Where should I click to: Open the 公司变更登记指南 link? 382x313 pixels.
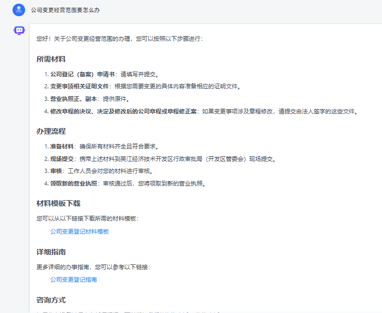click(x=74, y=280)
